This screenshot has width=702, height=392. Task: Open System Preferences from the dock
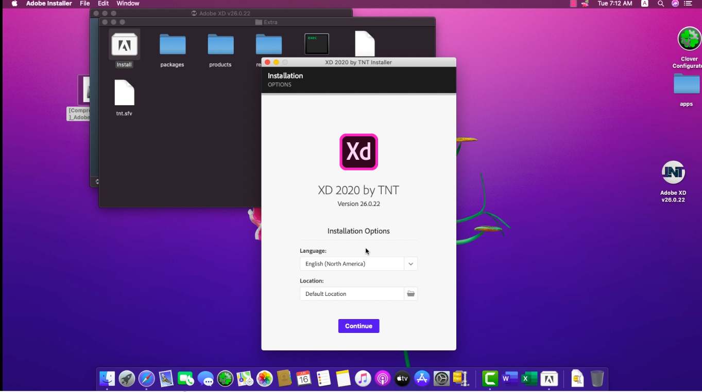pos(441,379)
